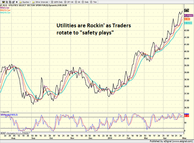The width and height of the screenshot is (194, 143).
Task: Click the double page toolbar icon
Action: click(10, 2)
